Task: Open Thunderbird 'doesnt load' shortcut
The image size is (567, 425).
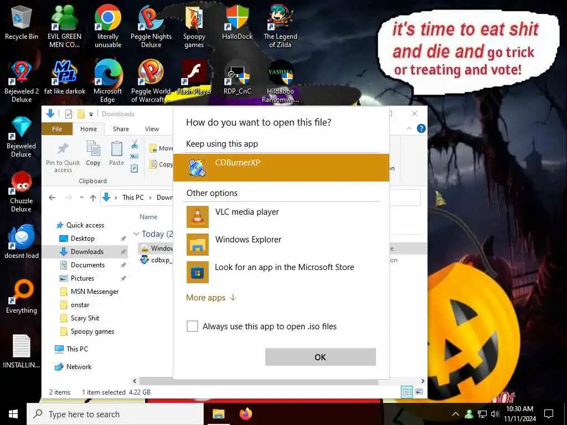Action: point(22,241)
